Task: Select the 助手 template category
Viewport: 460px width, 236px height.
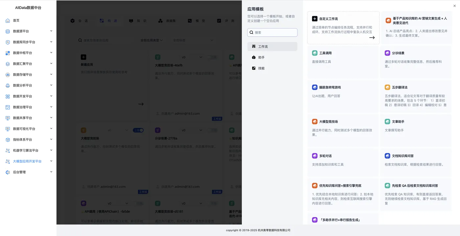Action: click(272, 57)
